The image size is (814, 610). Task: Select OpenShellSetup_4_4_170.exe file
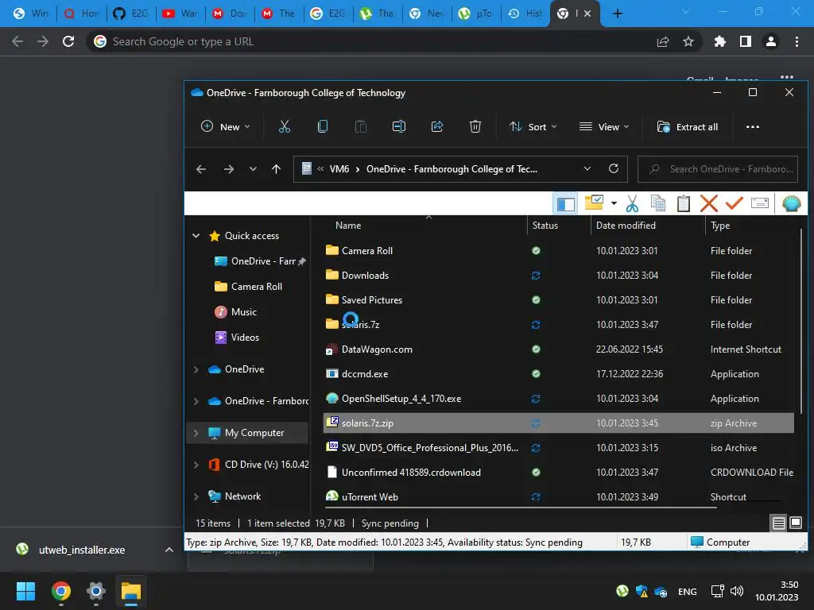tap(559, 399)
